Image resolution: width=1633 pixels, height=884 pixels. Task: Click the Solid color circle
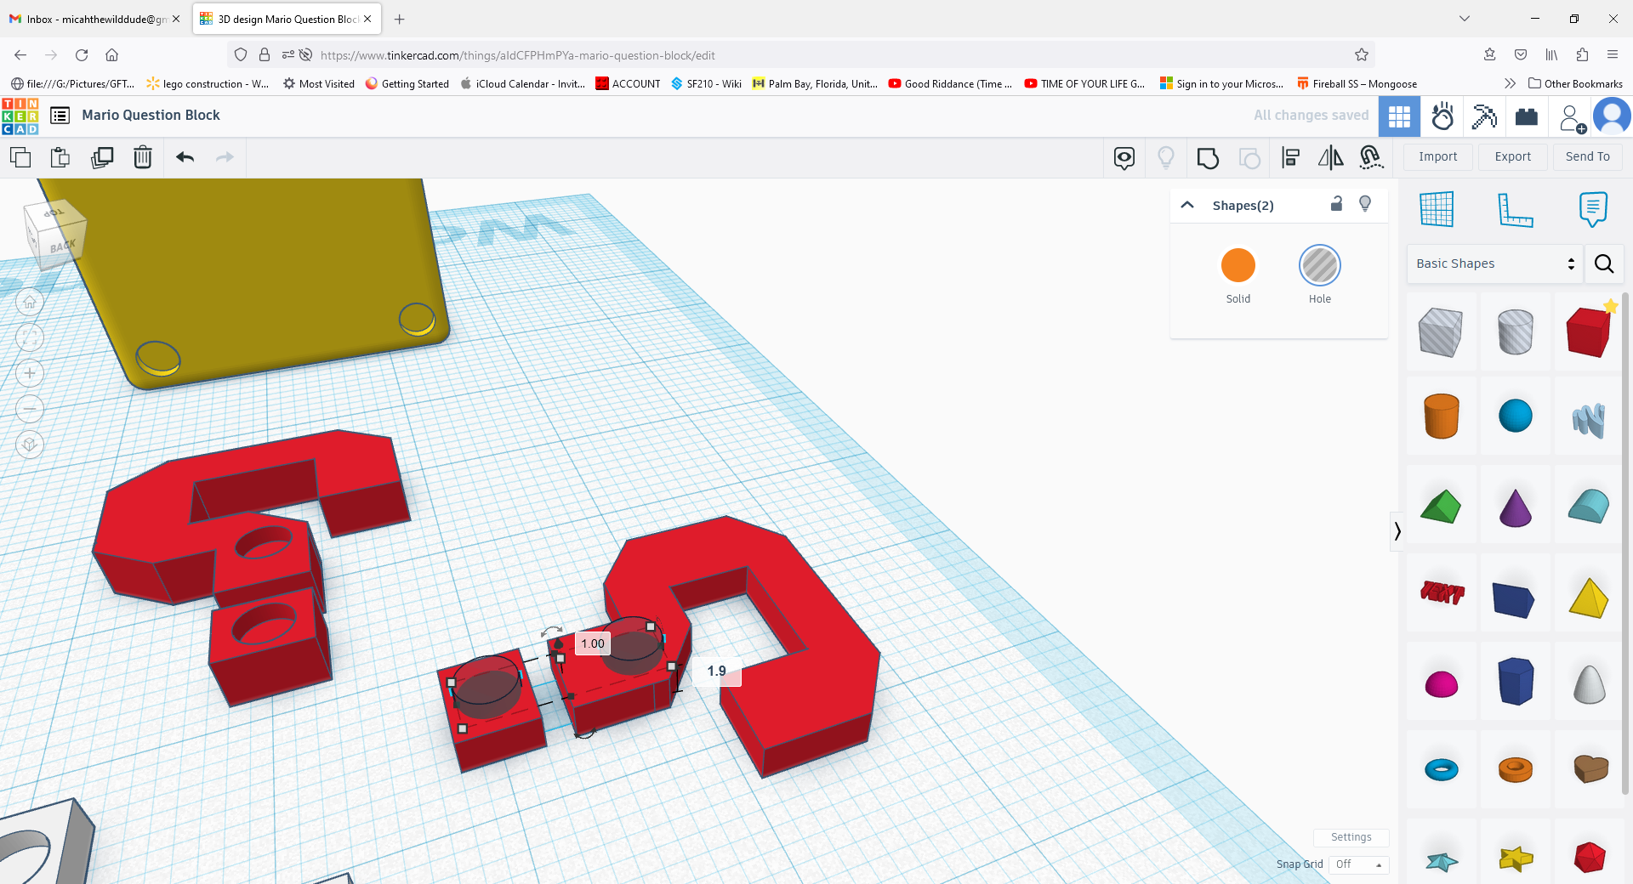click(1238, 265)
